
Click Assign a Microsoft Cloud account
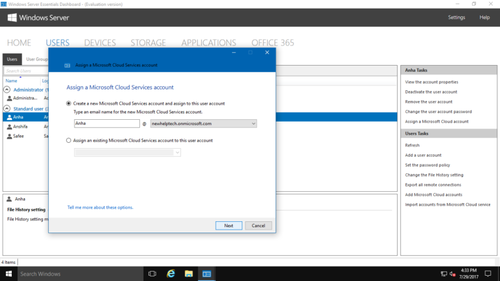click(x=437, y=122)
